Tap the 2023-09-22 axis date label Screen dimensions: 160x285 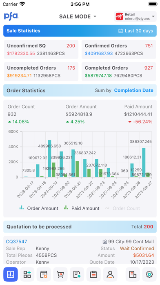coord(84,190)
